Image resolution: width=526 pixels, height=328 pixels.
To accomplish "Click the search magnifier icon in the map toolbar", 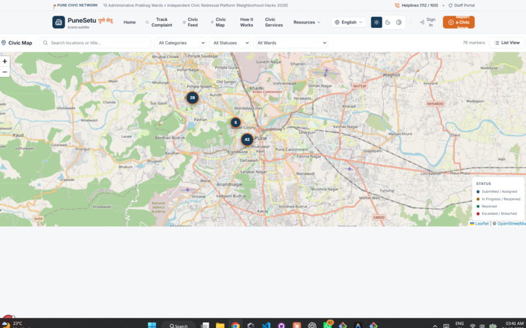I will click(45, 42).
